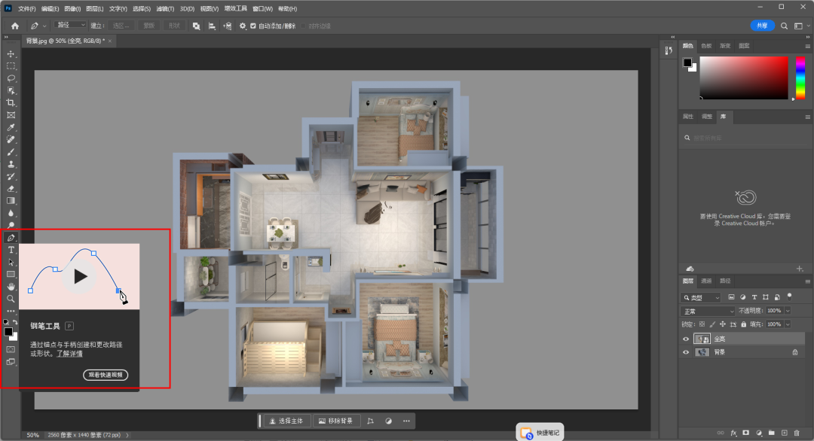Open the 滤镜(T) menu
814x441 pixels.
(x=165, y=9)
